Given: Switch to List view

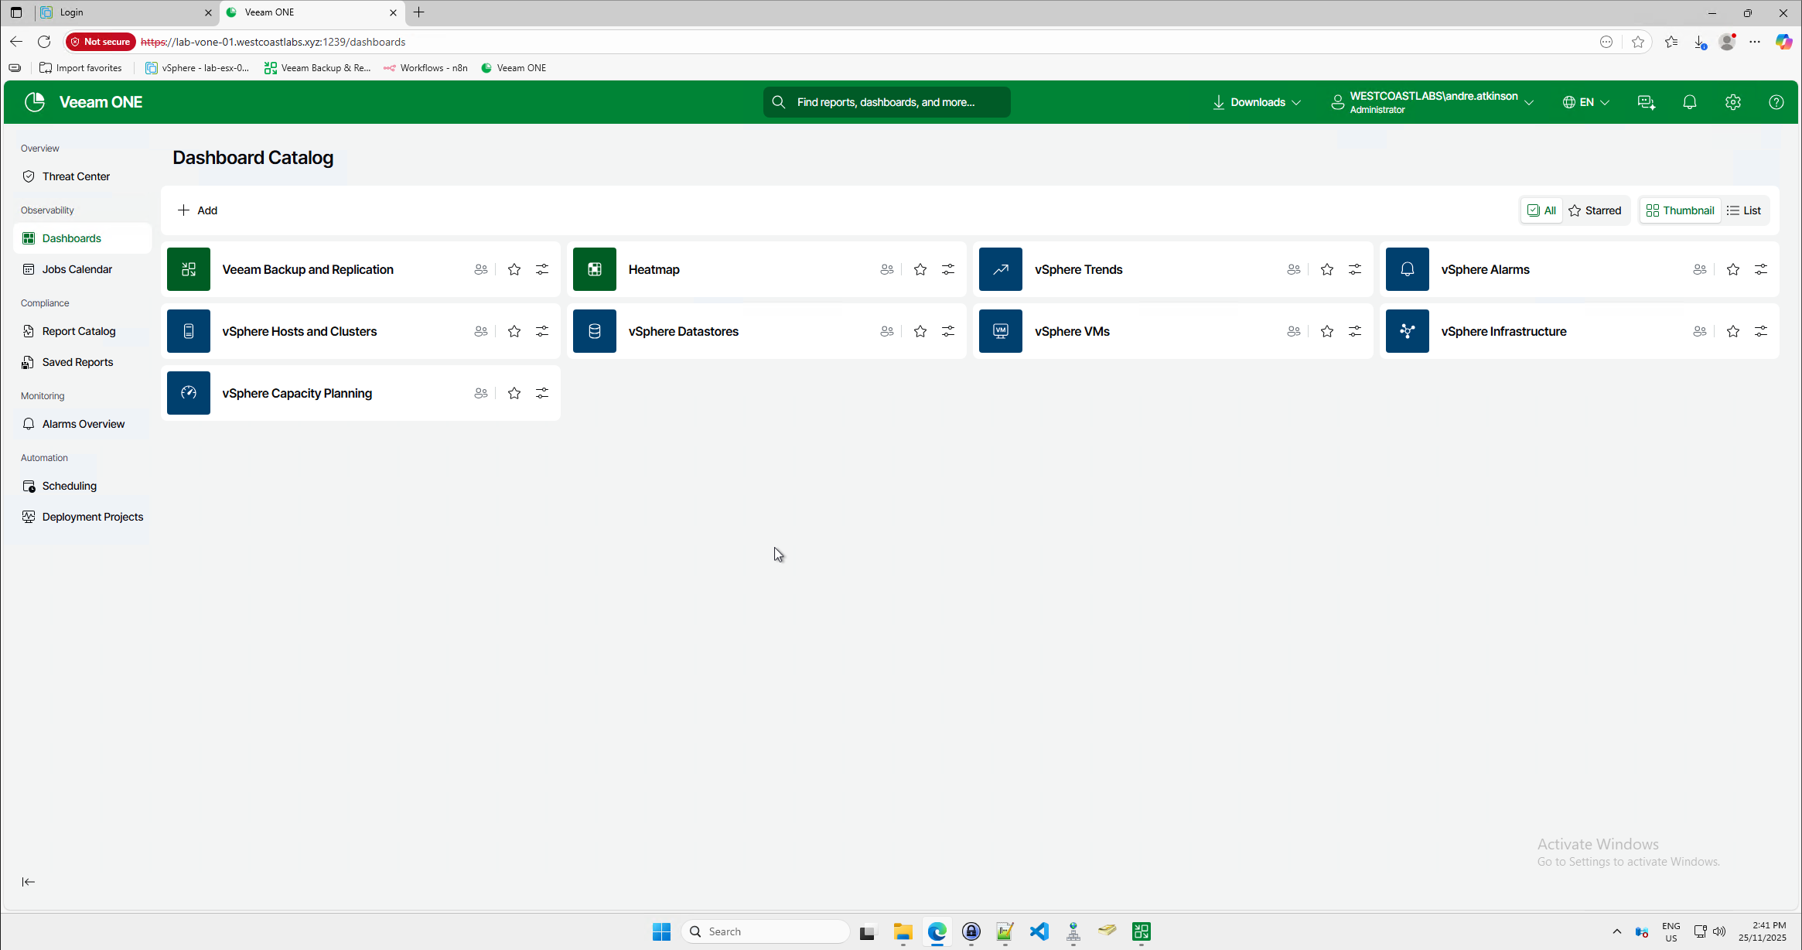Looking at the screenshot, I should click(x=1744, y=210).
